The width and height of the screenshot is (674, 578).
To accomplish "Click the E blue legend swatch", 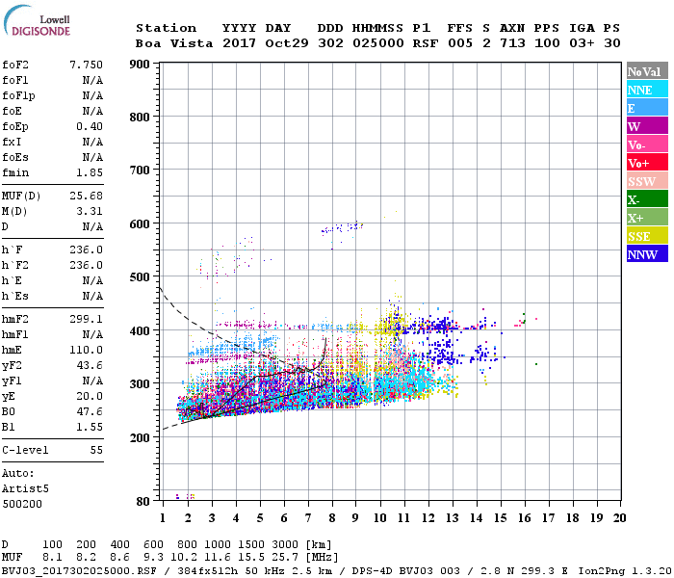I will click(647, 108).
